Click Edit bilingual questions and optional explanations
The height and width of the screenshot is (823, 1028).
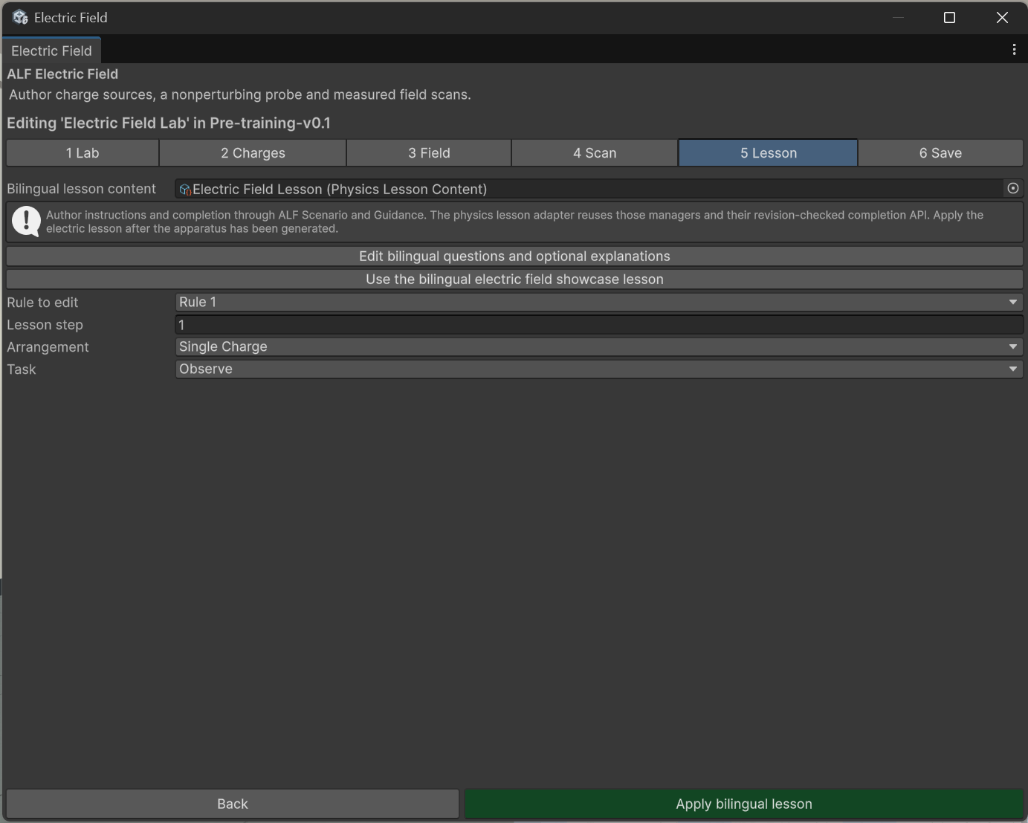coord(514,256)
